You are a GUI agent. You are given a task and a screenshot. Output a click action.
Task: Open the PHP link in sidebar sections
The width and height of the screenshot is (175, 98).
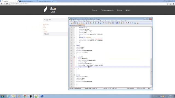[44, 26]
